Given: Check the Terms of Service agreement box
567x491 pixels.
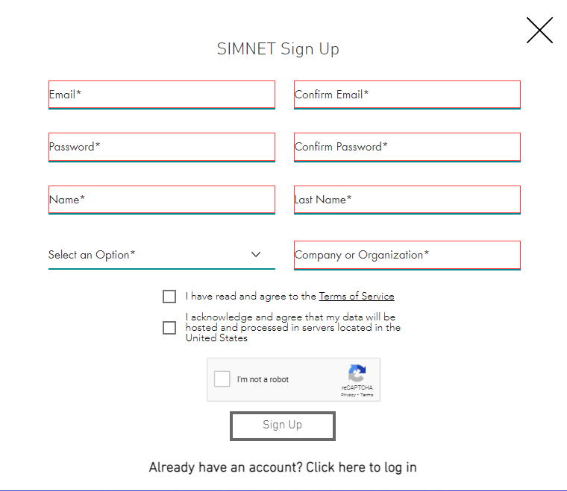Looking at the screenshot, I should point(169,297).
